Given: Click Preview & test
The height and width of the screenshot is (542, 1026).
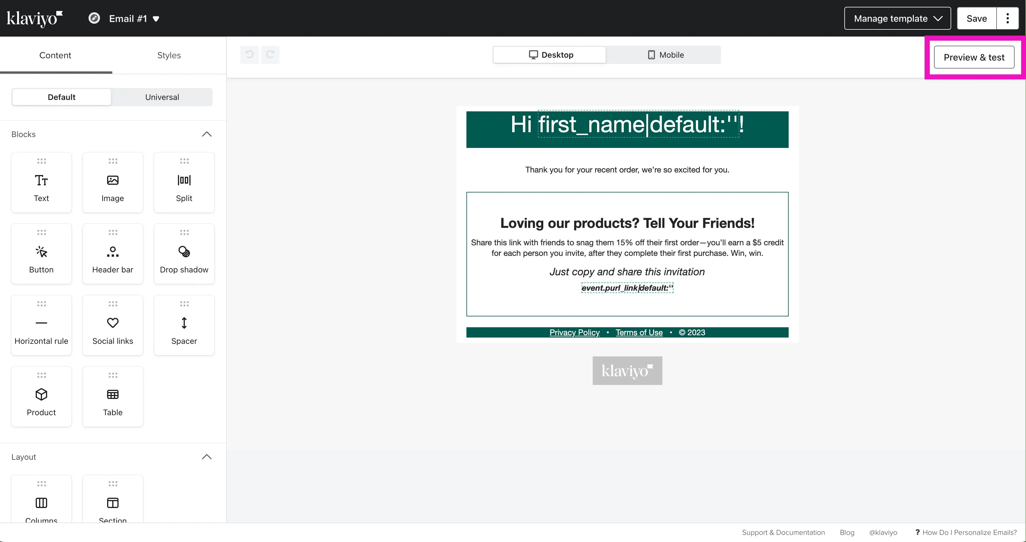Looking at the screenshot, I should [974, 57].
